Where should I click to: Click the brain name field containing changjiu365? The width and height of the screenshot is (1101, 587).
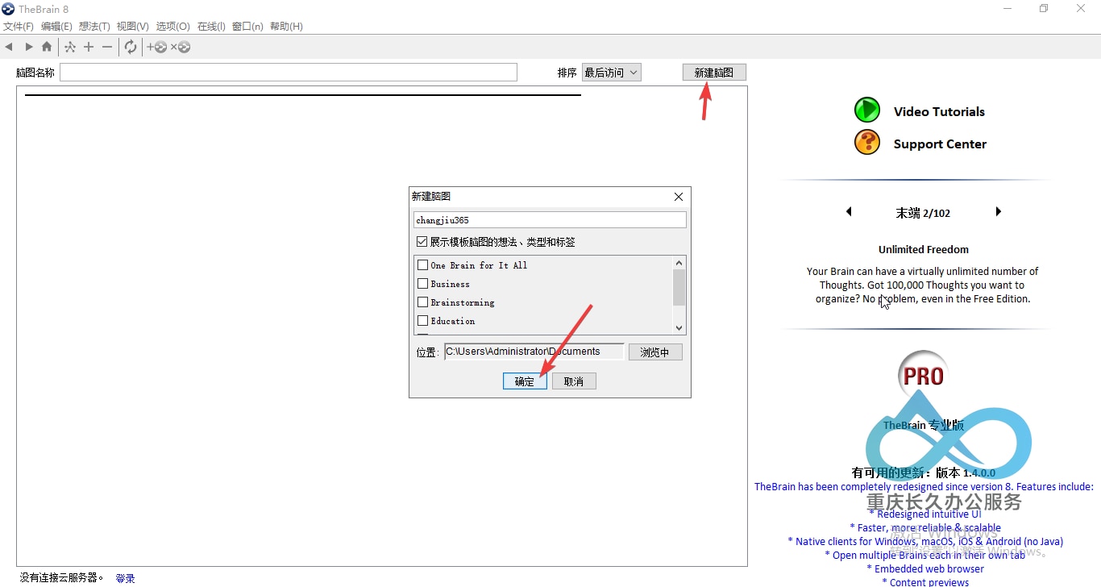(x=550, y=220)
